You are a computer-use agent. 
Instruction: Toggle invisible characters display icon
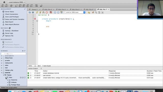[99, 12]
